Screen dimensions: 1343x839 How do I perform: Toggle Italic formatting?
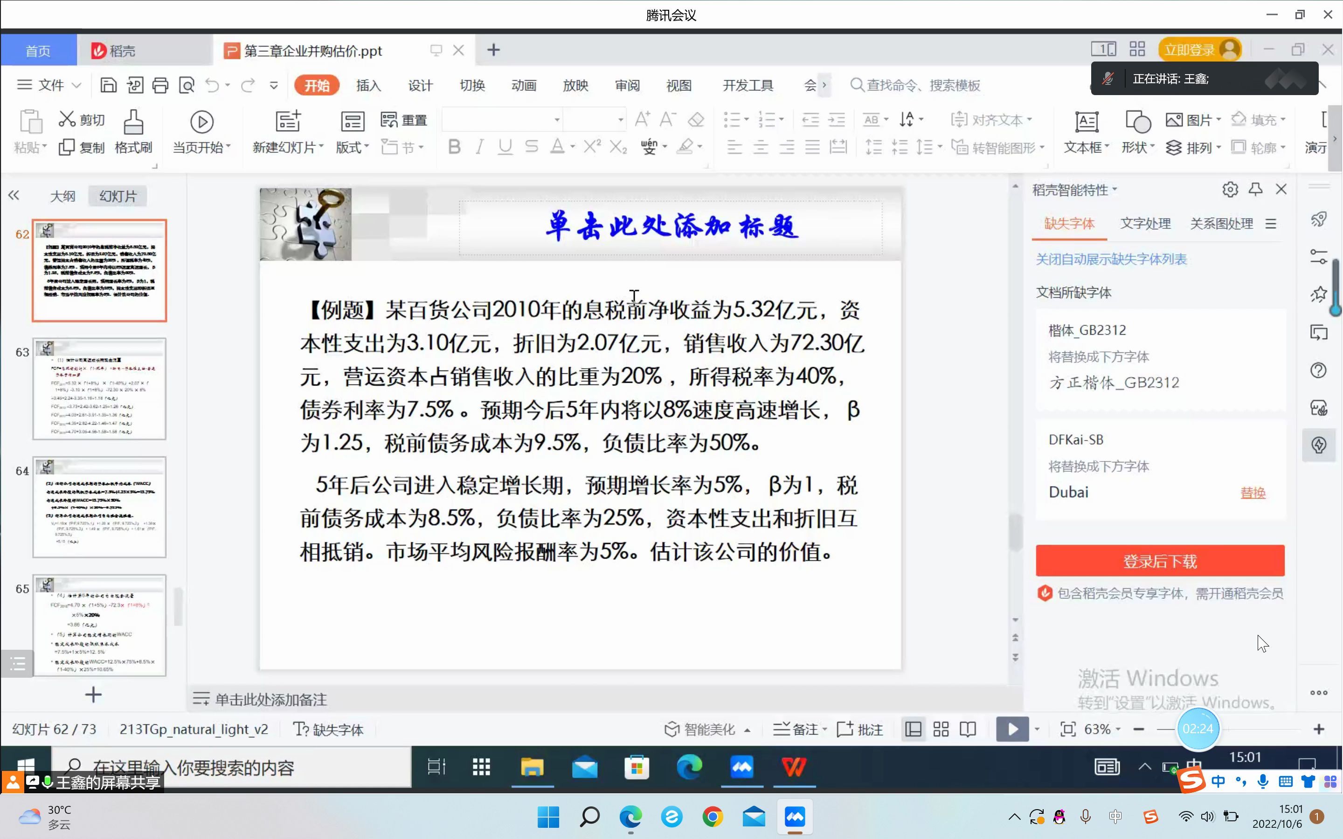(479, 147)
